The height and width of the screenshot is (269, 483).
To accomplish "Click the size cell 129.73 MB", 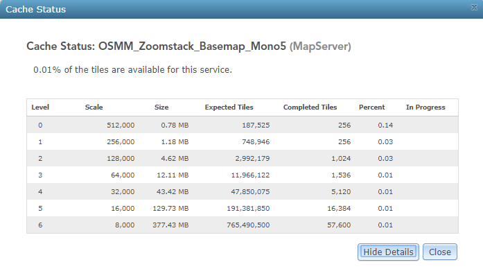I will tap(170, 208).
